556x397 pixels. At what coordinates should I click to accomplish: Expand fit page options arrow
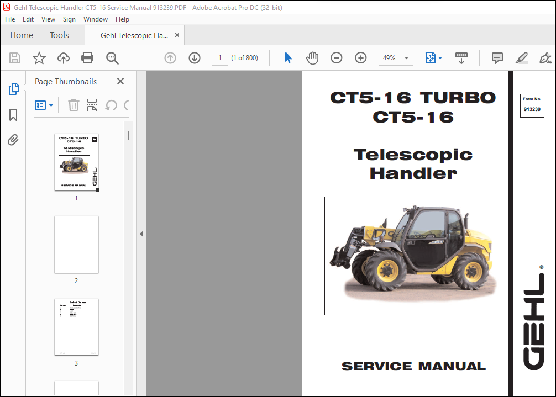click(440, 58)
